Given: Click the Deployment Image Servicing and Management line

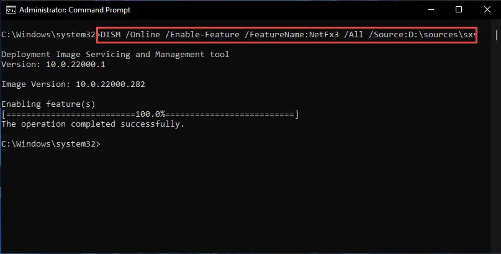Looking at the screenshot, I should (x=115, y=55).
